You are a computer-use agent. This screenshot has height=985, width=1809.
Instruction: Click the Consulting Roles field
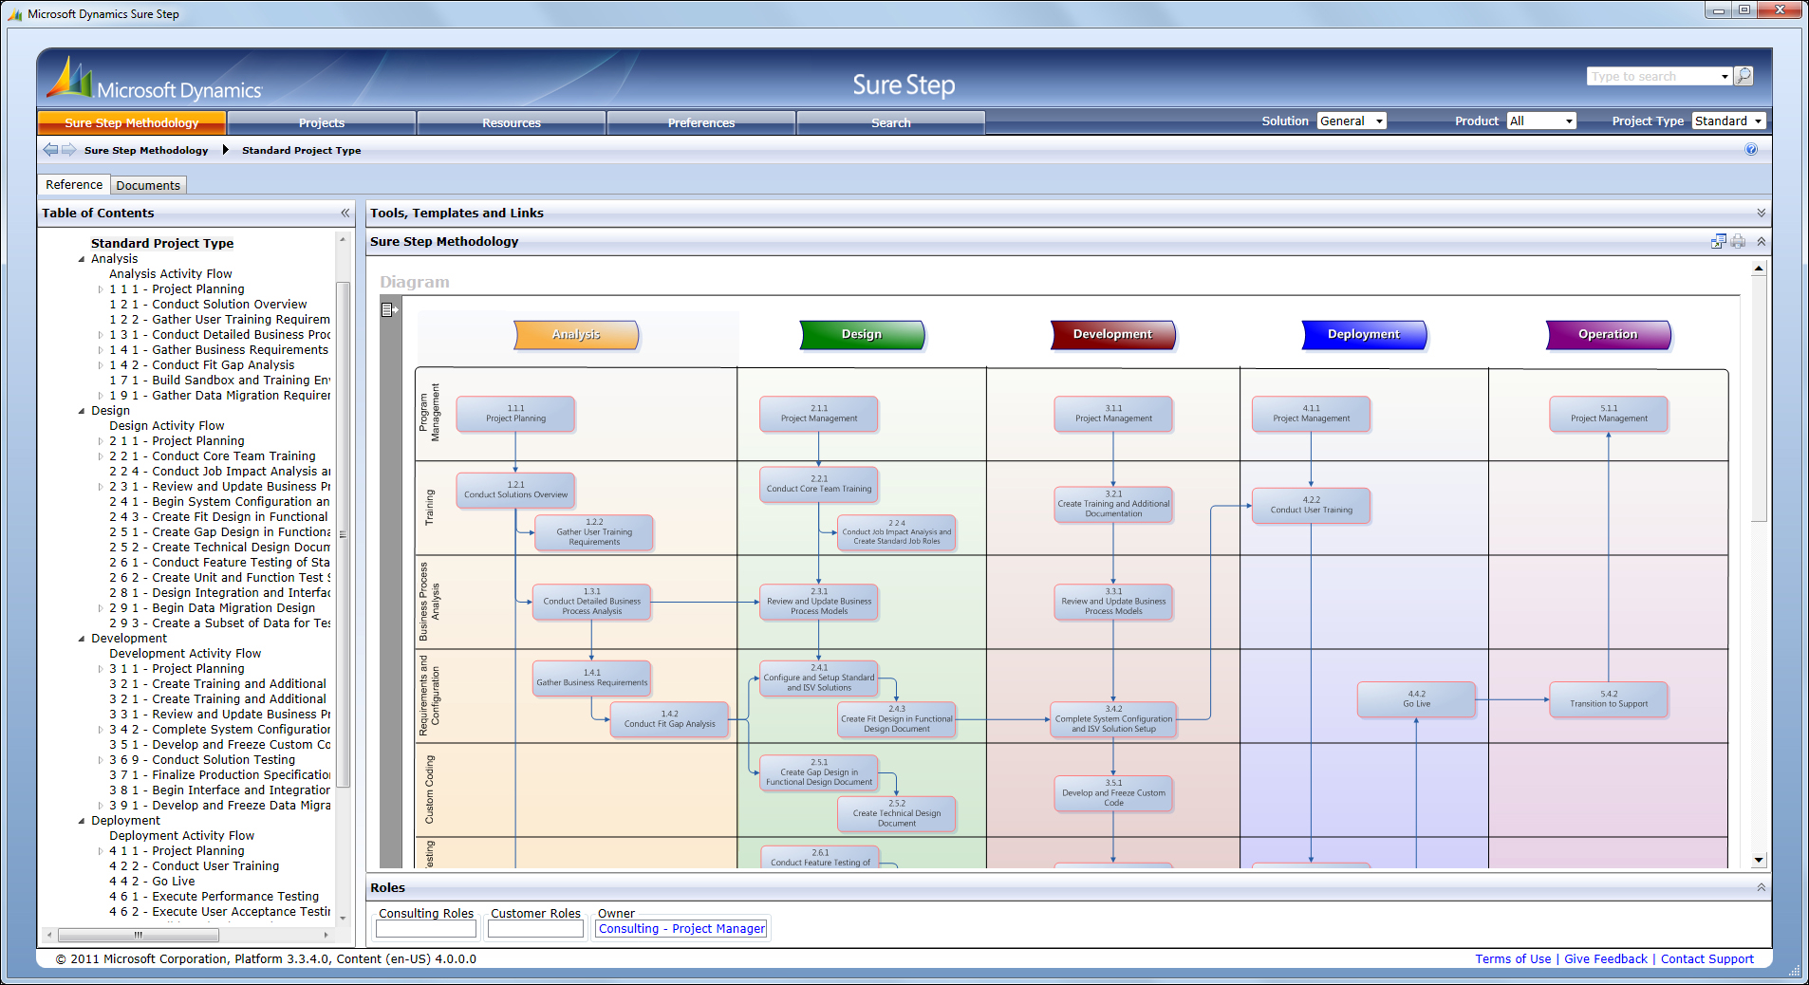(x=425, y=929)
